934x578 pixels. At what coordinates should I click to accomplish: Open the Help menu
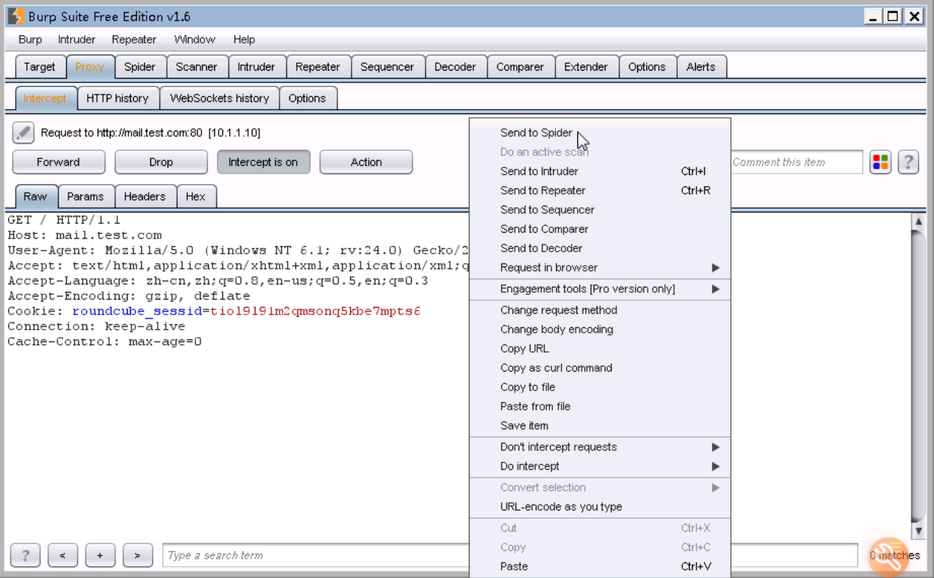[x=244, y=40]
